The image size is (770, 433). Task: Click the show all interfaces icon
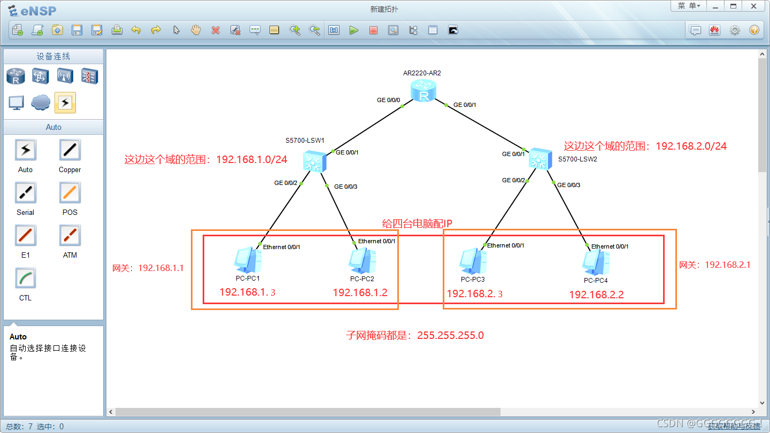click(x=413, y=30)
